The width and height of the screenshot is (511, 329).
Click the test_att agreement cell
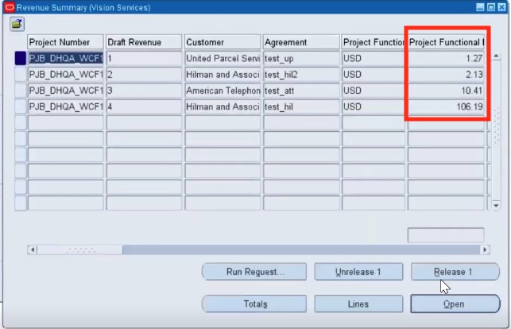pos(301,91)
